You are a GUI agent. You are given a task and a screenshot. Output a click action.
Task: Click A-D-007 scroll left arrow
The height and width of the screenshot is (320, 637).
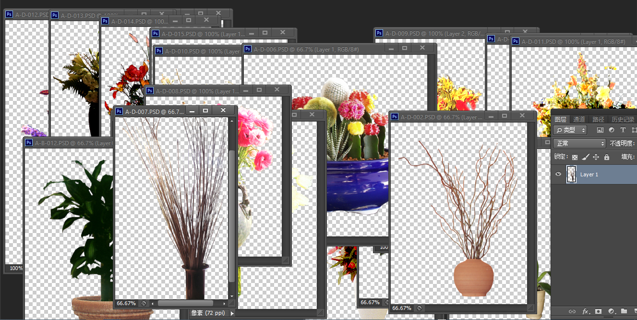[x=153, y=304]
